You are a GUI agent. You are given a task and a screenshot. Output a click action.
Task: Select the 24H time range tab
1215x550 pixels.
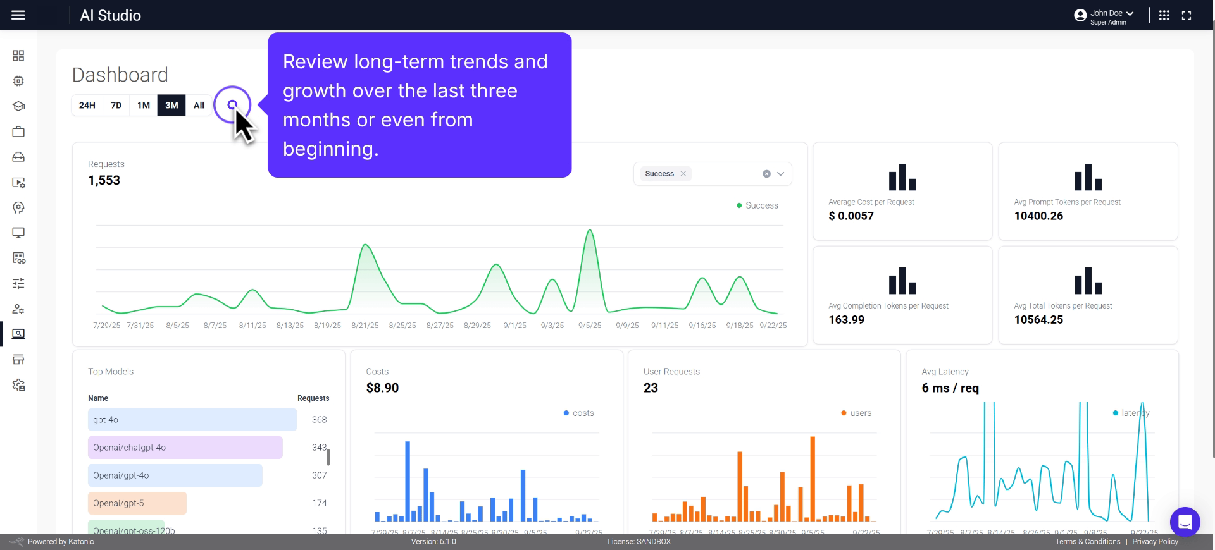87,106
